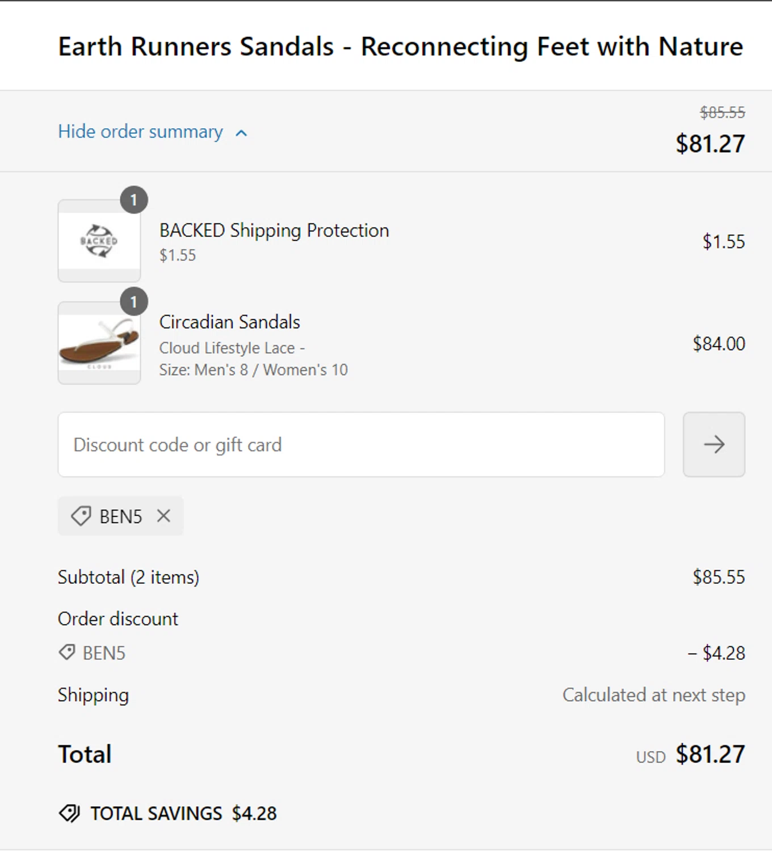Click the $81.27 total in header
This screenshot has height=851, width=772.
[710, 144]
